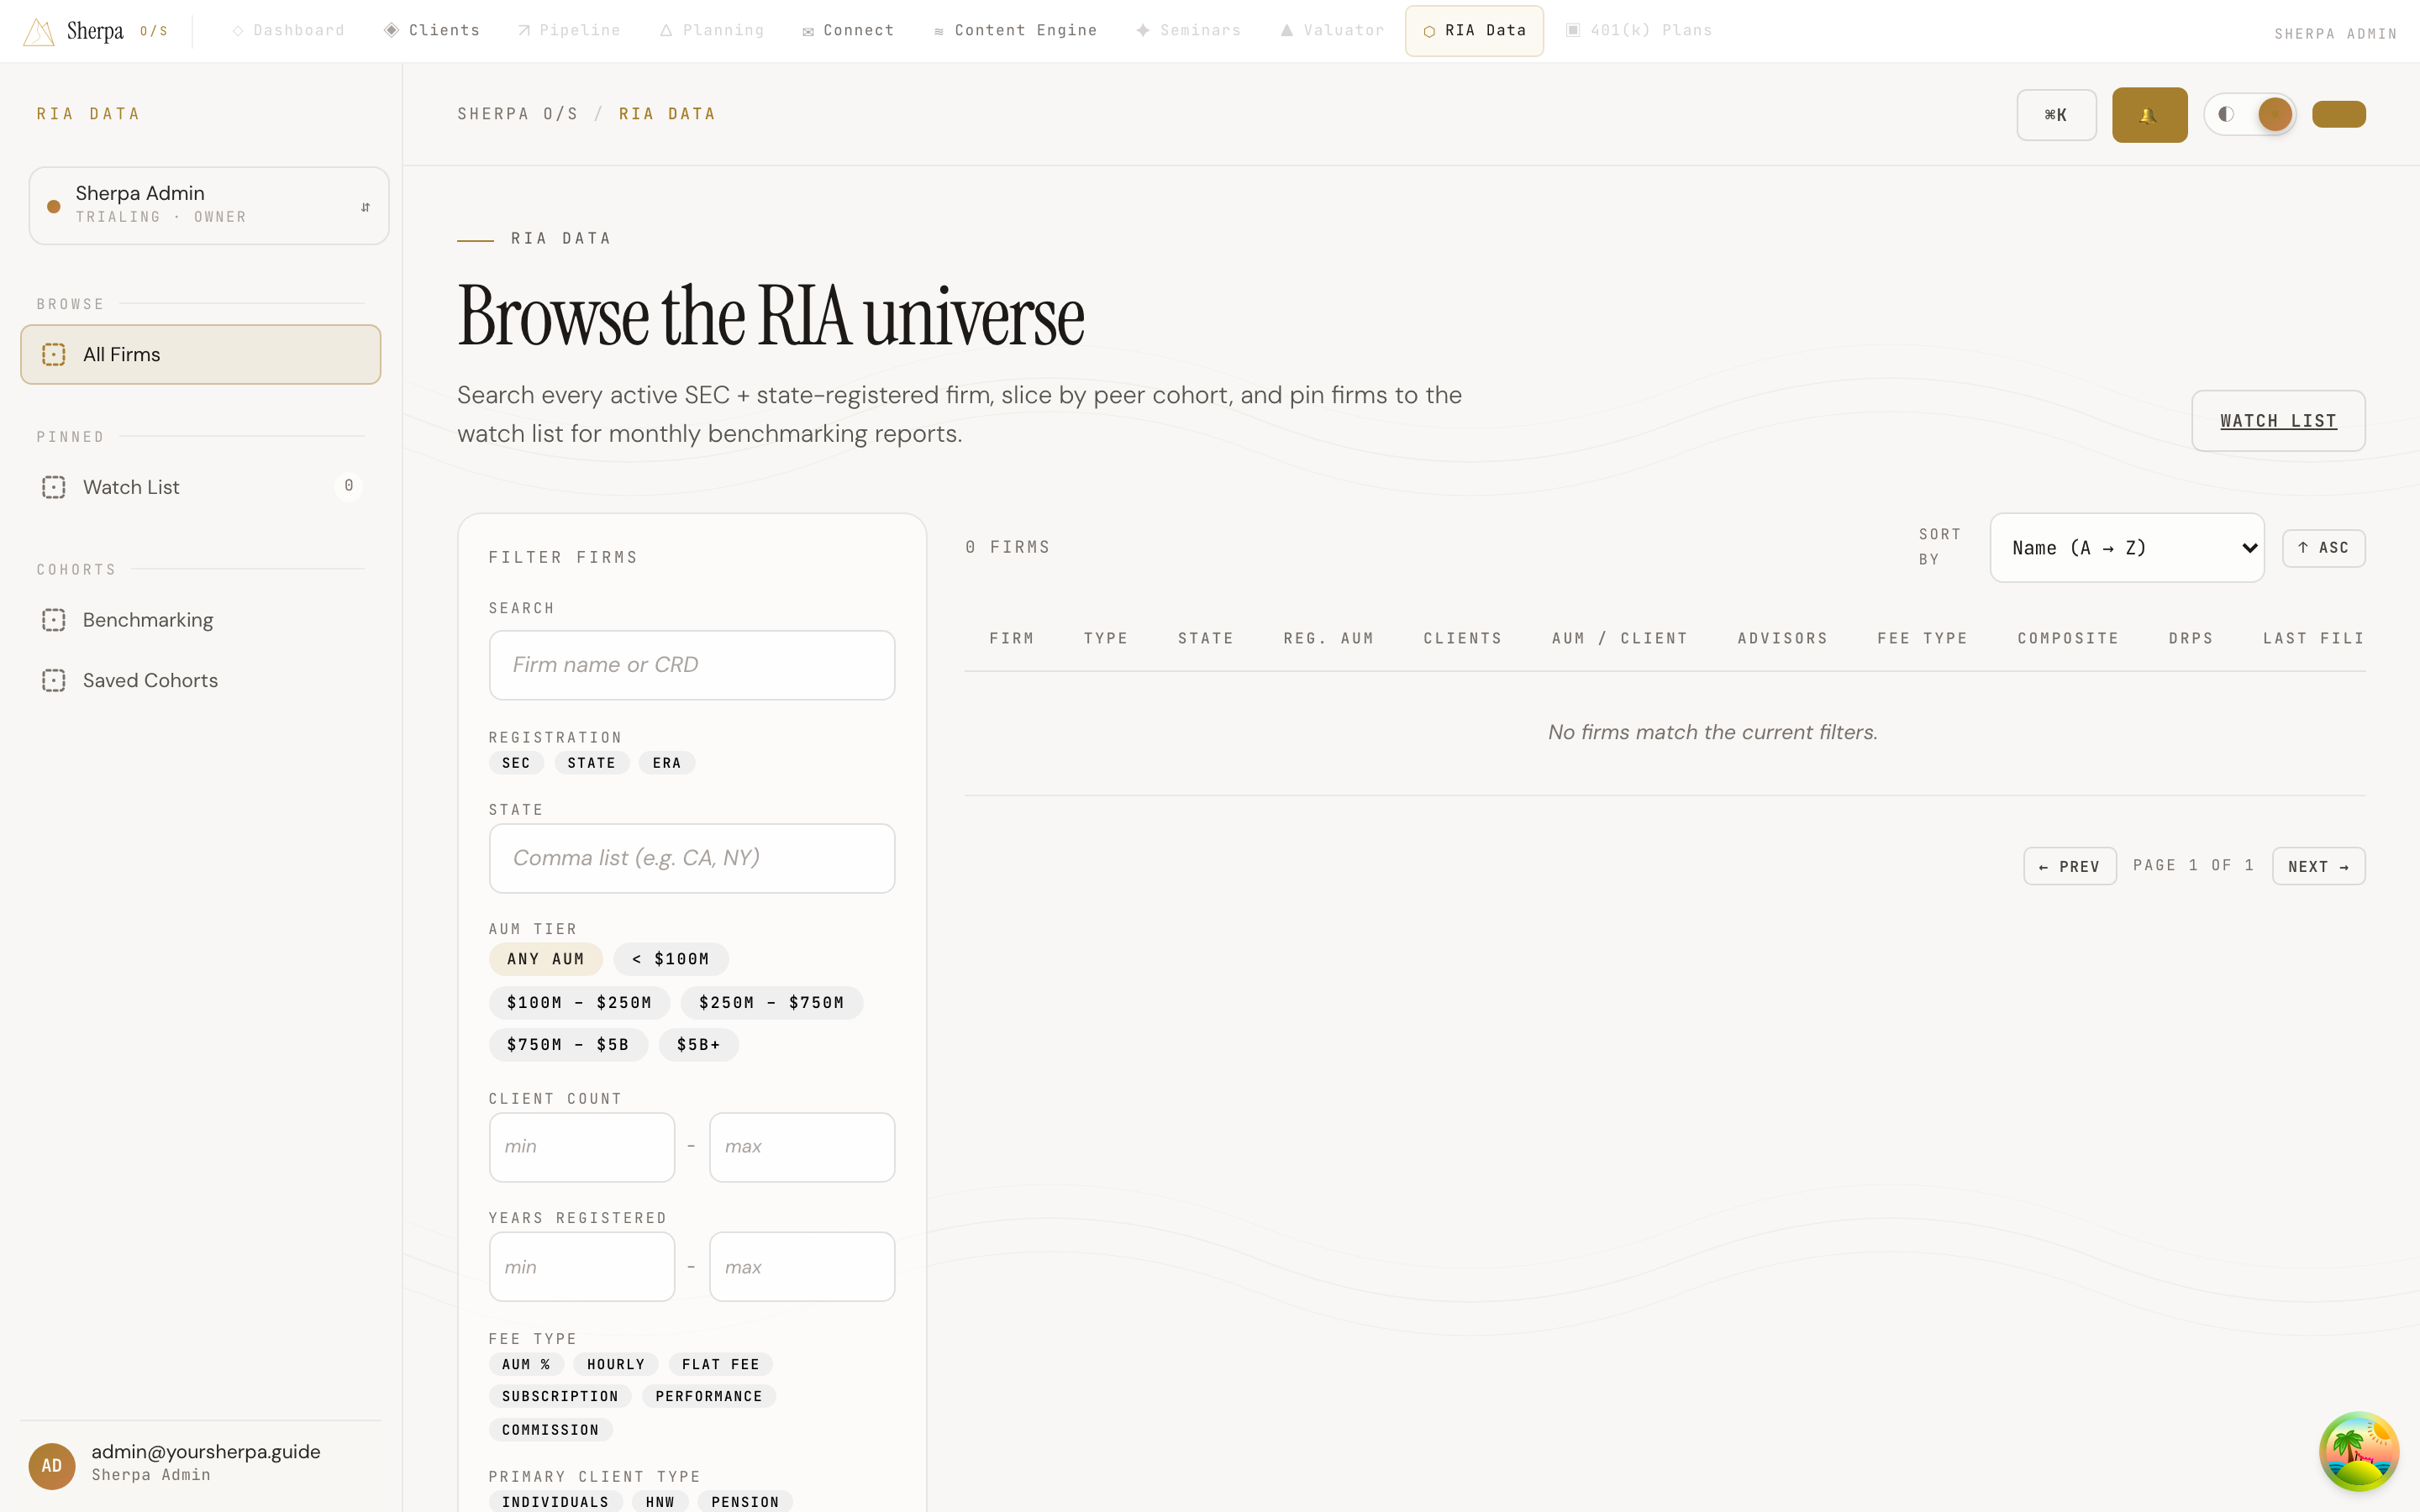Expand the Sherpa Admin workspace switcher
2420x1512 pixels.
pyautogui.click(x=209, y=205)
